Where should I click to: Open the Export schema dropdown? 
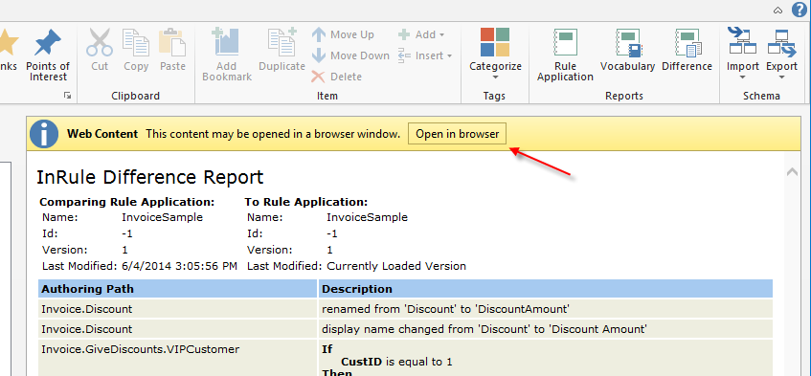pyautogui.click(x=781, y=55)
